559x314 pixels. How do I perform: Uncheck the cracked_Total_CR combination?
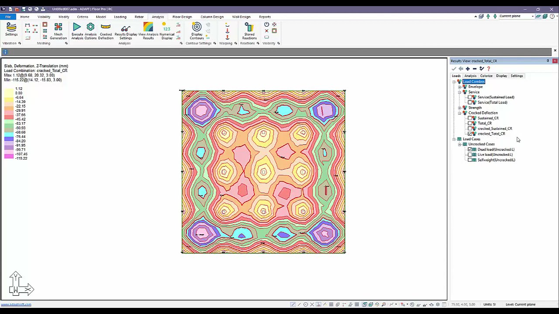[470, 134]
